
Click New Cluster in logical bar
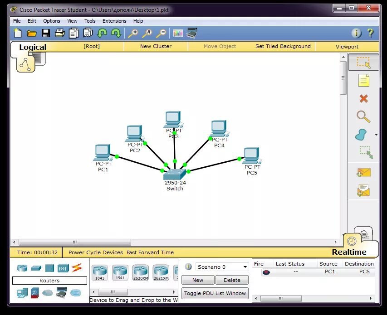coord(156,46)
